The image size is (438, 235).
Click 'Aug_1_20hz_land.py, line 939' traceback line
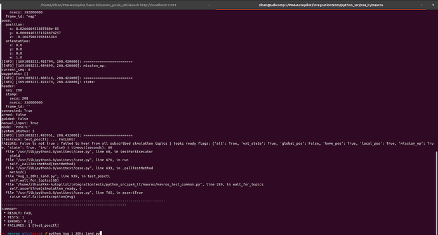pos(58,177)
